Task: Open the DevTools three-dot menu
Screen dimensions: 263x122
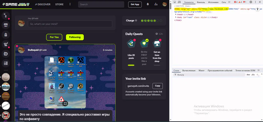Action: tap(256, 2)
